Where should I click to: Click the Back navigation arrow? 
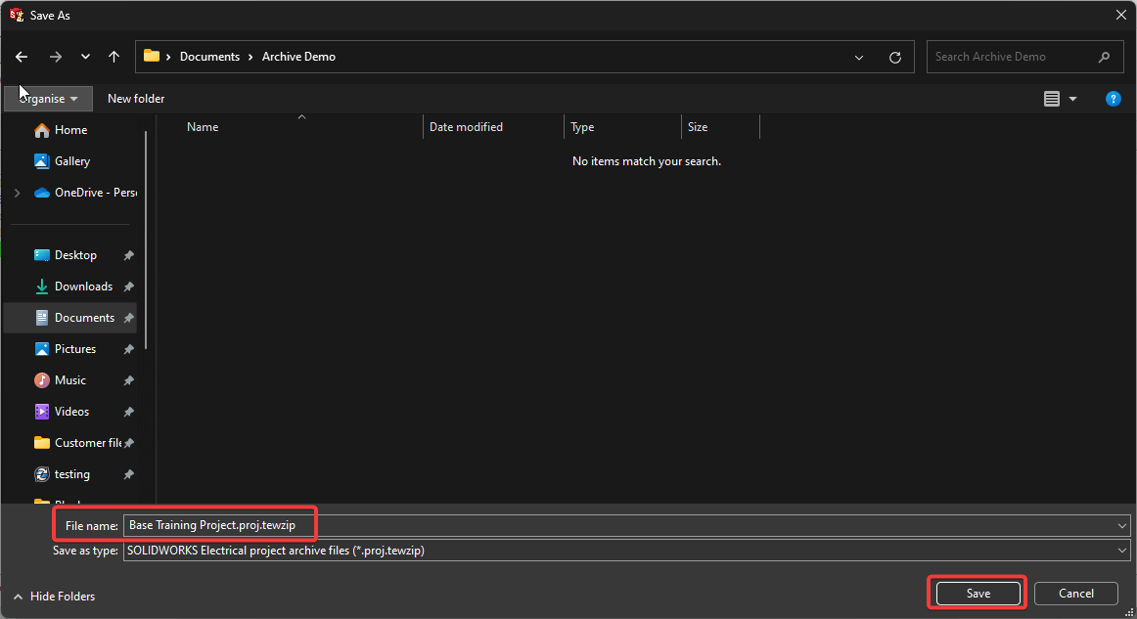[22, 57]
